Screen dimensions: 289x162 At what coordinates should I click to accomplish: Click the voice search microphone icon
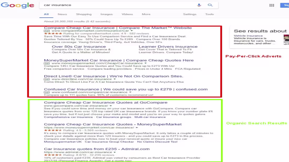click(199, 5)
